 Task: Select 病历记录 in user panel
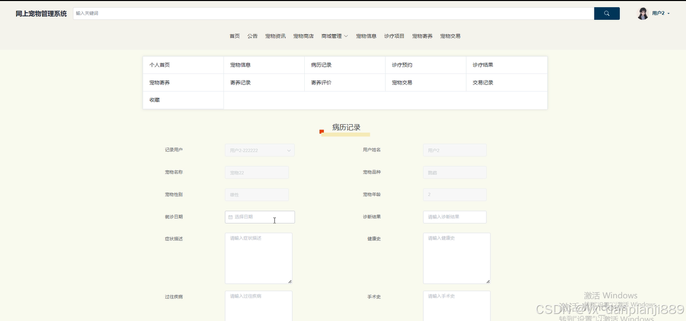345,65
